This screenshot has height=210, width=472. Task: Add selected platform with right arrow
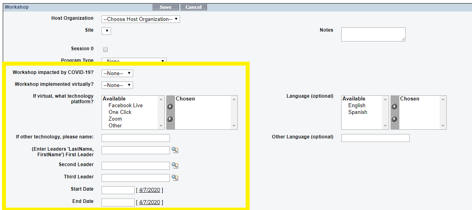point(170,106)
